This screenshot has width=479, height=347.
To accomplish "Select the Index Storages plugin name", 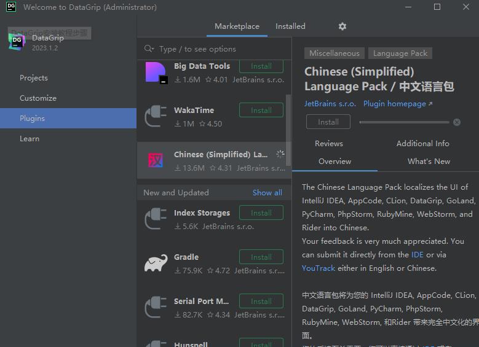I will pos(202,212).
